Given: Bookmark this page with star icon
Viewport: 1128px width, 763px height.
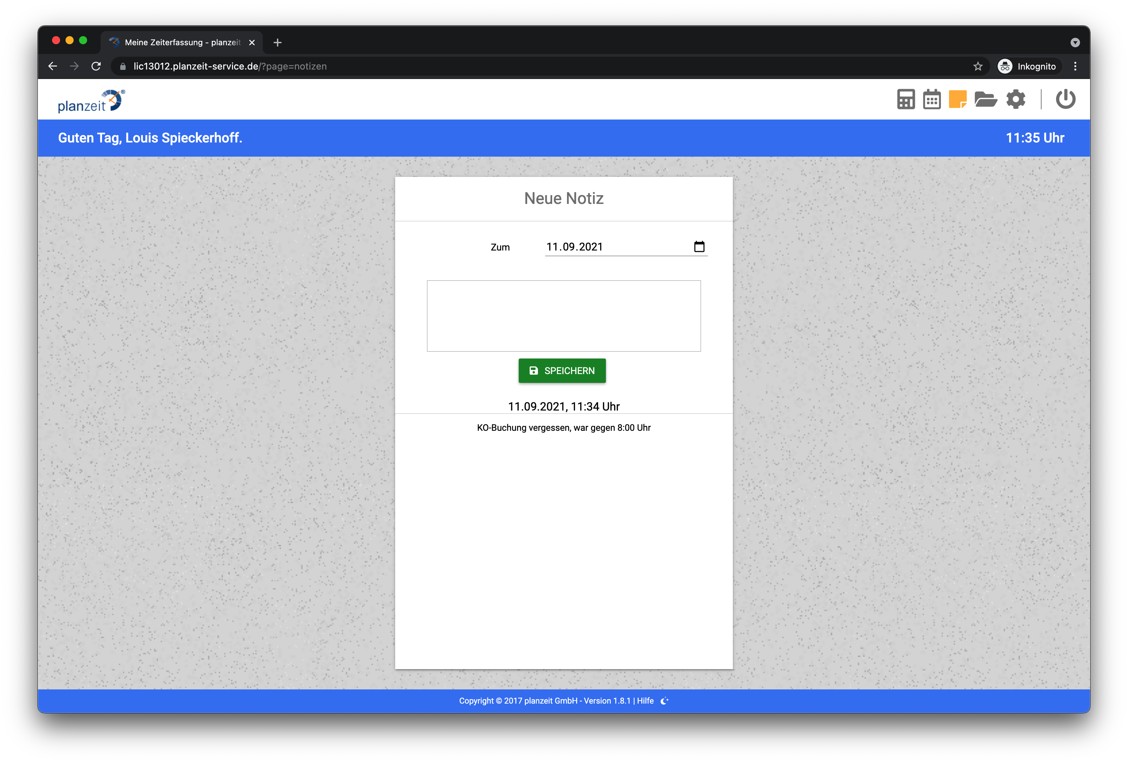Looking at the screenshot, I should (x=977, y=67).
